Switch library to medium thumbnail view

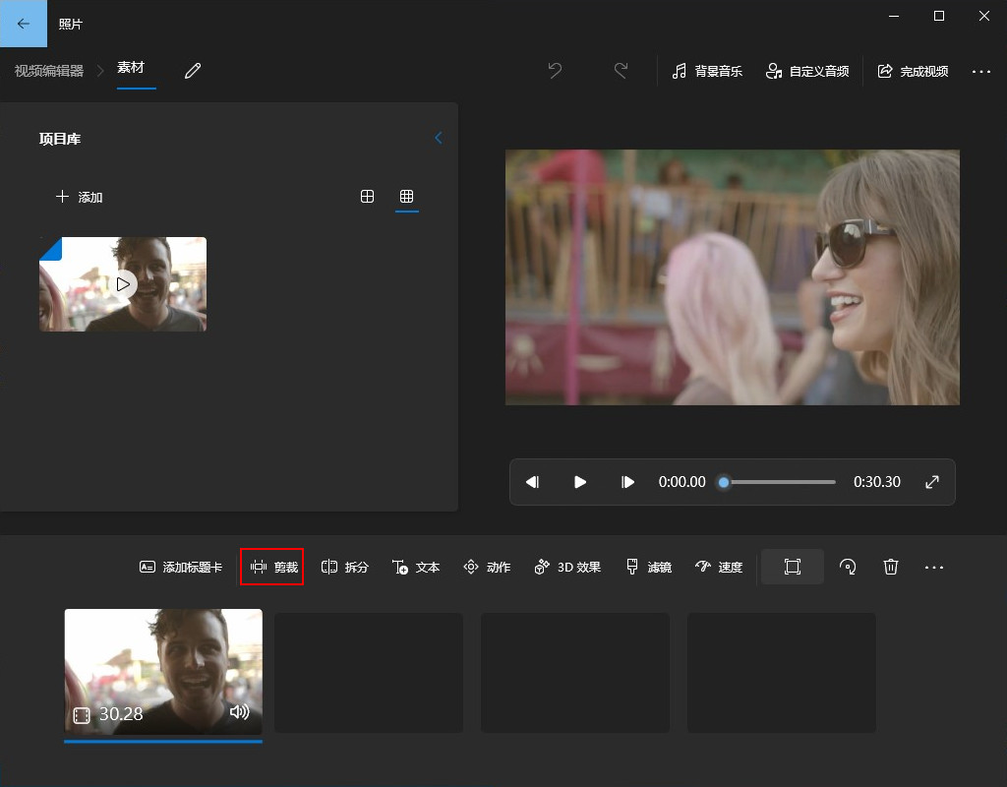368,197
